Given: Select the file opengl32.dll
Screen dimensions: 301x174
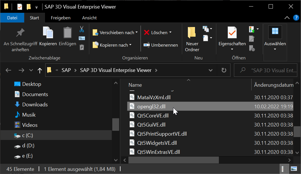Looking at the screenshot, I should (x=210, y=106).
